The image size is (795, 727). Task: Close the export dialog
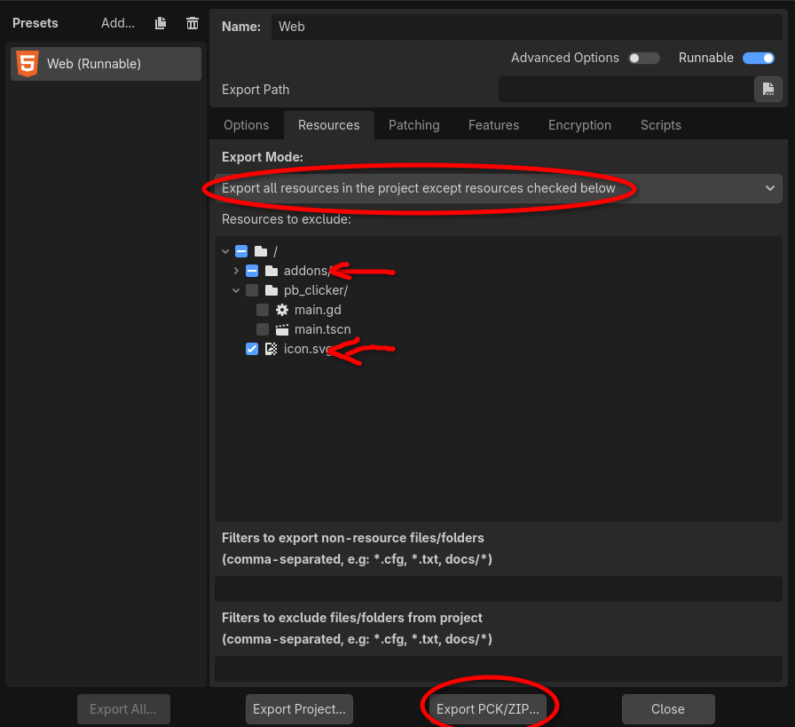pyautogui.click(x=668, y=709)
